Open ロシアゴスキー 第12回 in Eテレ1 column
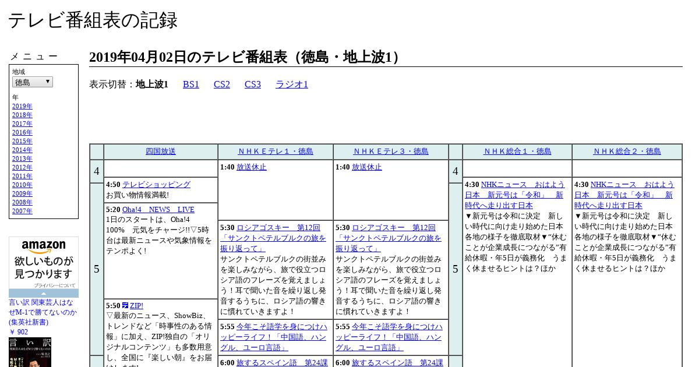 pyautogui.click(x=274, y=238)
